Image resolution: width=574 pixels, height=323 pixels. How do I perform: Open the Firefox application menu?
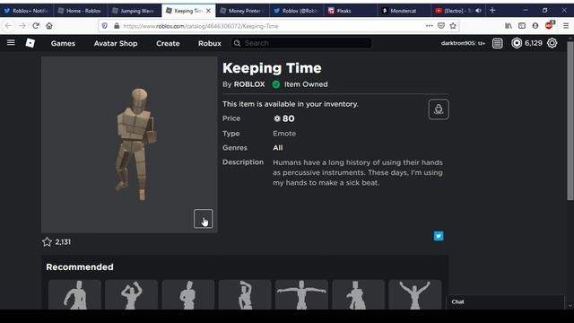566,26
